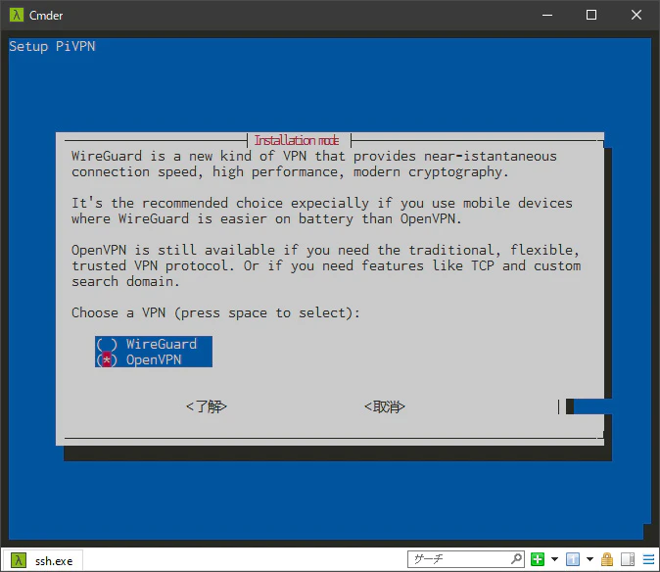660x572 pixels.
Task: Toggle the padlock lock icon
Action: (x=607, y=559)
